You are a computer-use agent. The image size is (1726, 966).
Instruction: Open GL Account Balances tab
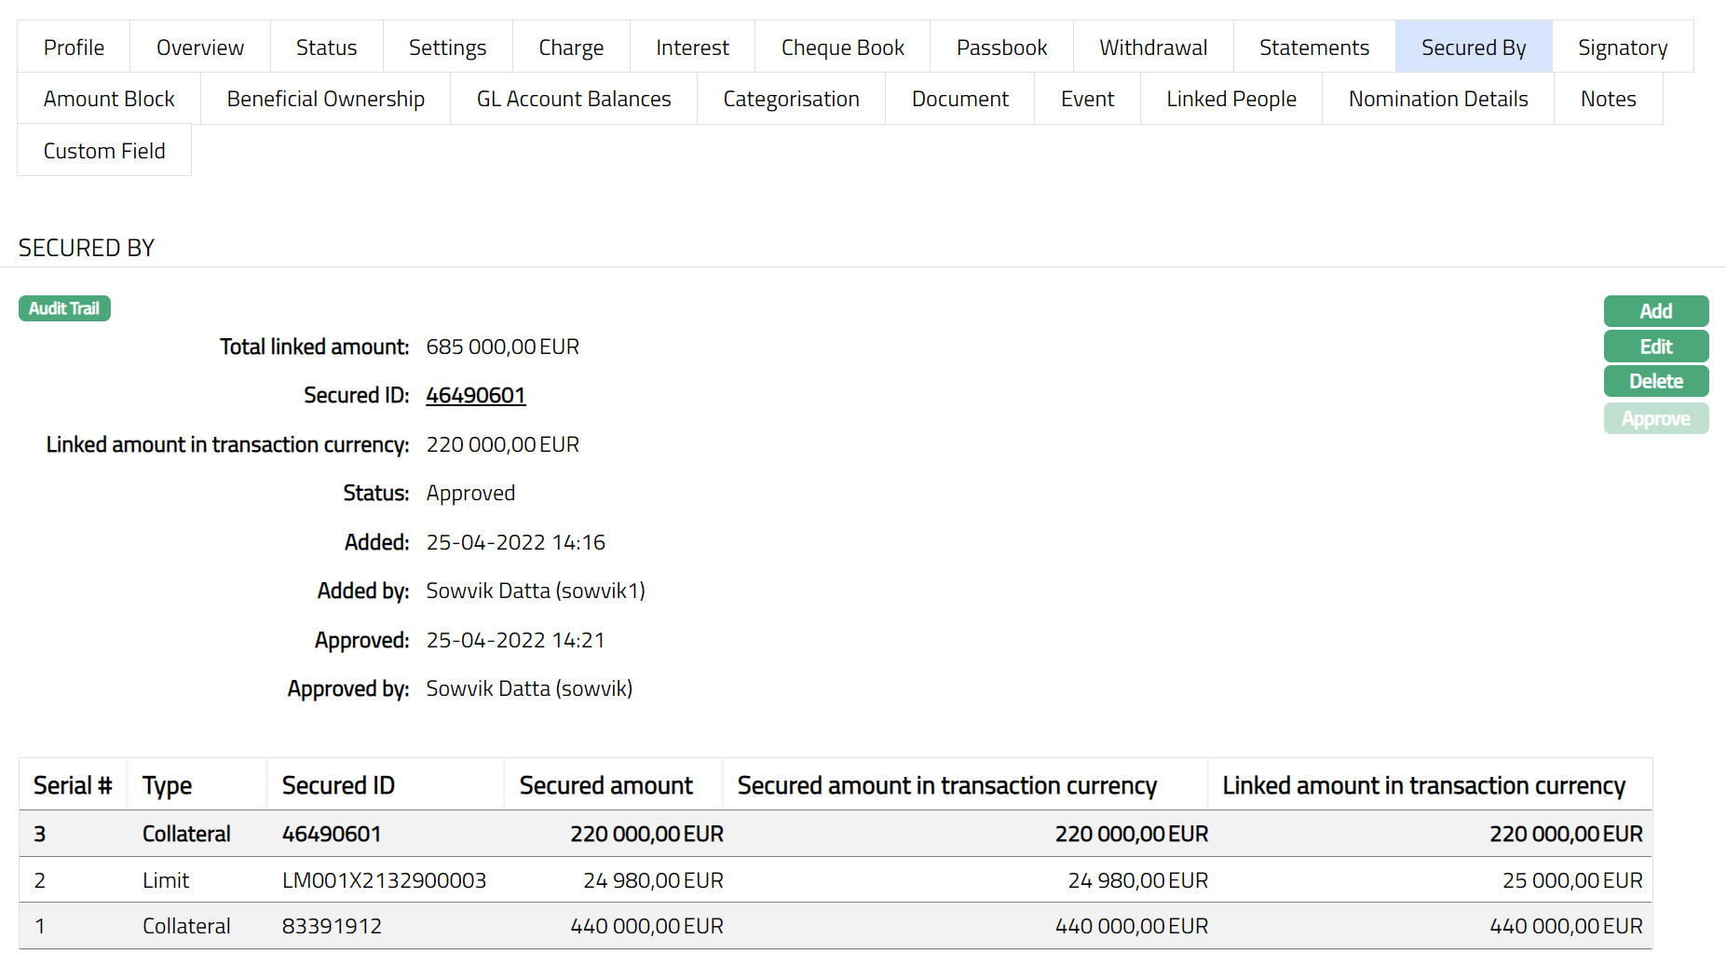point(574,99)
